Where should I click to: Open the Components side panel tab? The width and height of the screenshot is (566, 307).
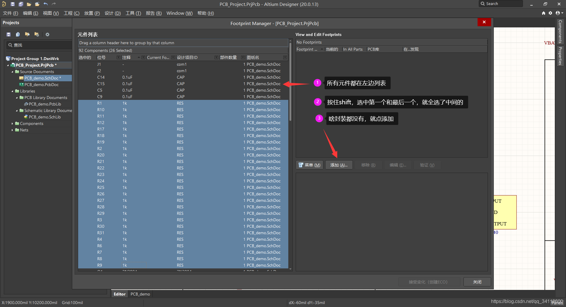(560, 32)
